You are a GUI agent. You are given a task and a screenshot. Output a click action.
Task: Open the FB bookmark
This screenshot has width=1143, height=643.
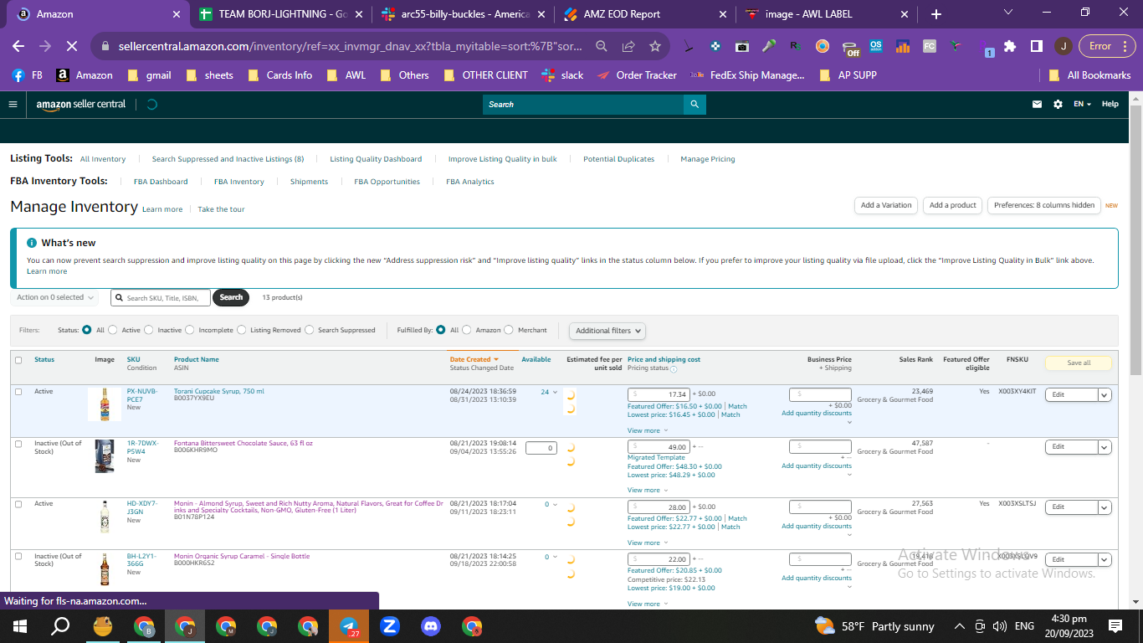pos(28,75)
